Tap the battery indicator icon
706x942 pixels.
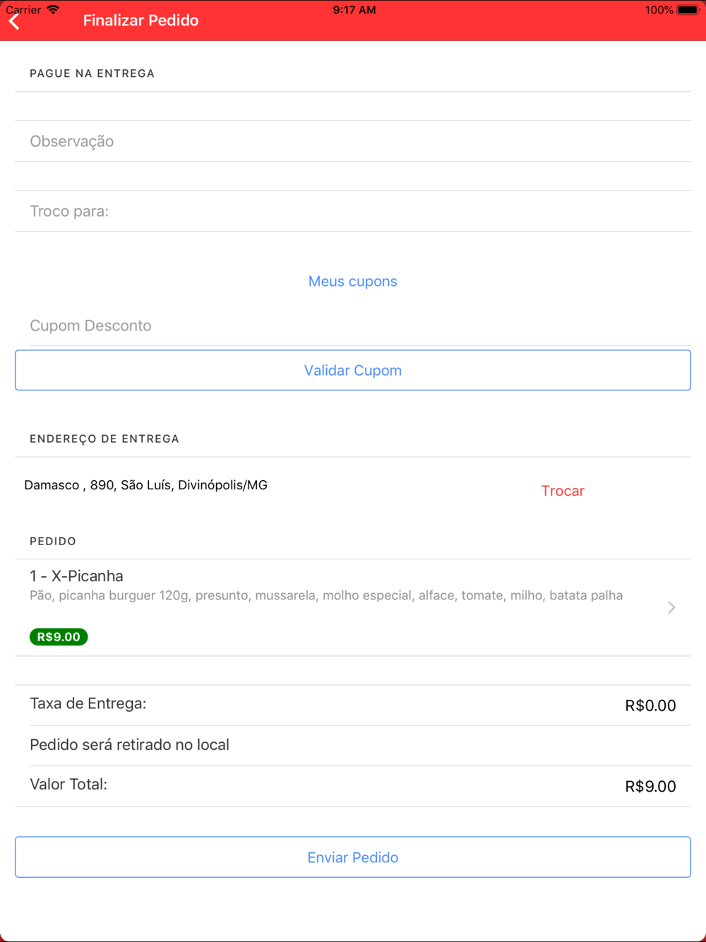(688, 10)
